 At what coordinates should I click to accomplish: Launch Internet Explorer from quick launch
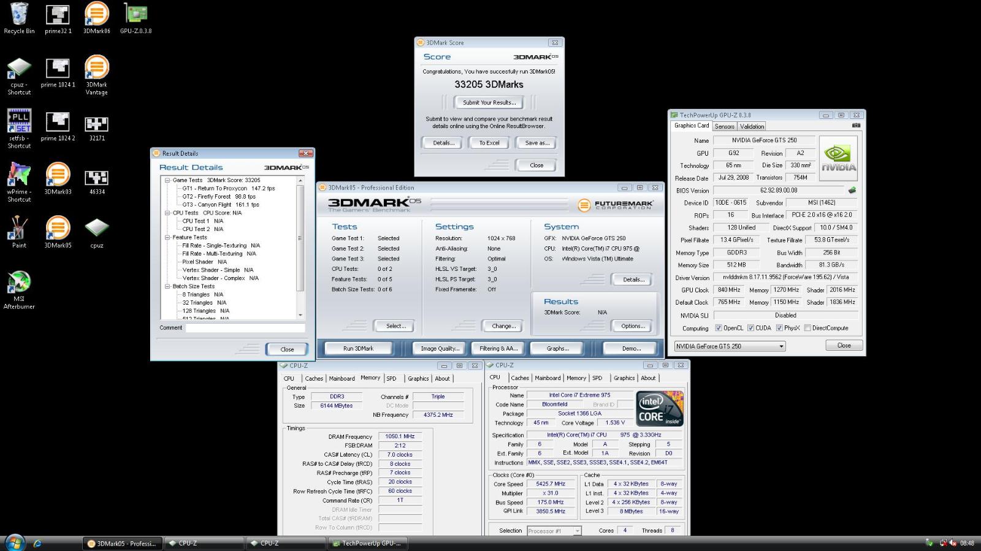(38, 543)
